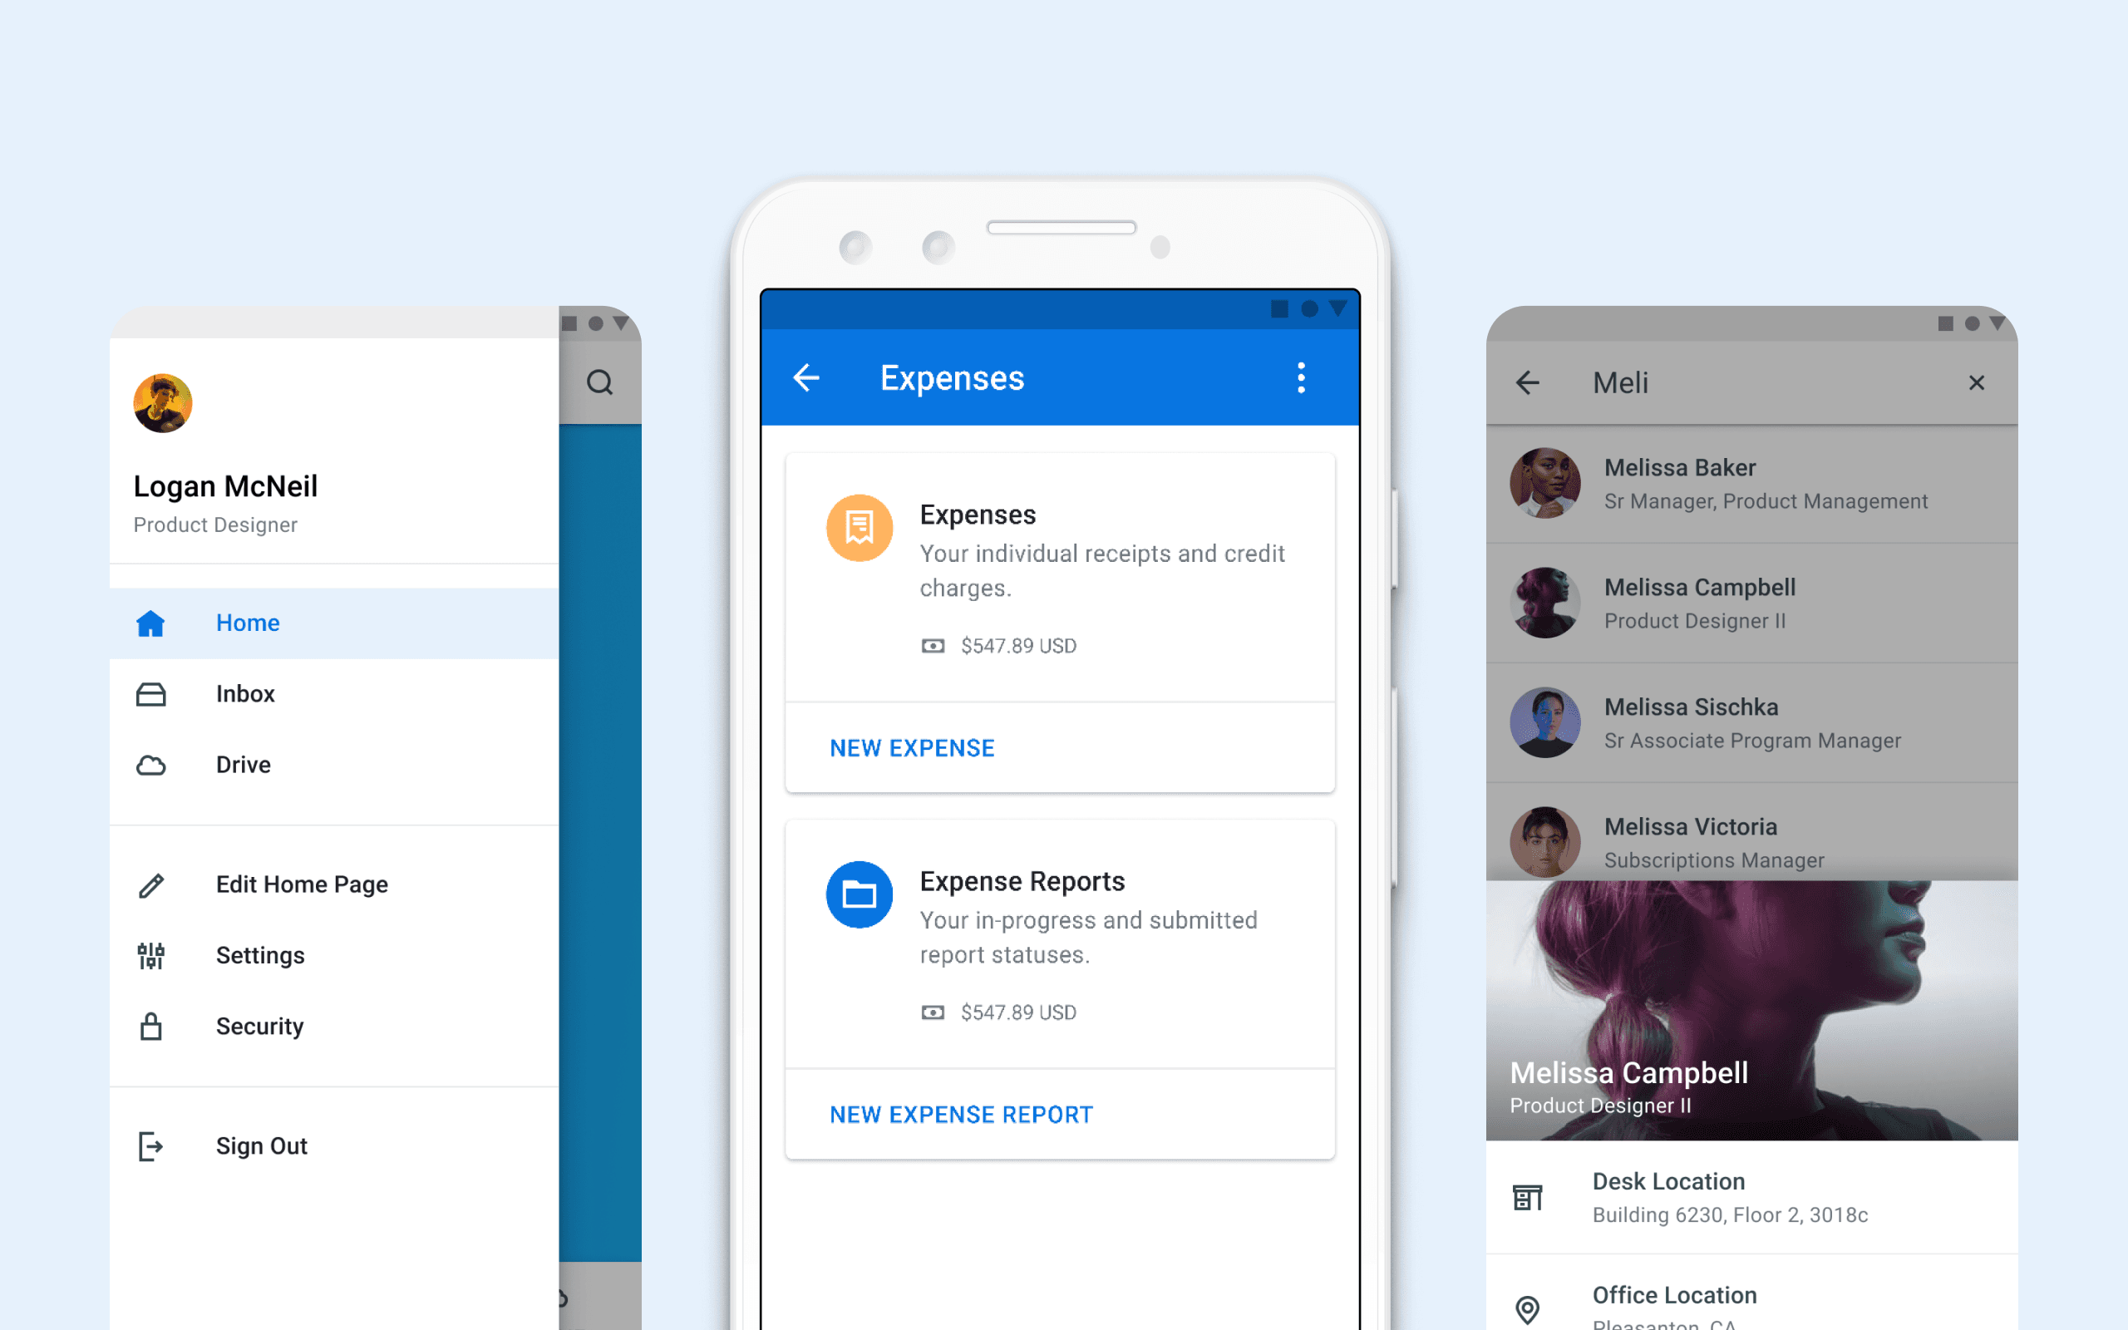Viewport: 2128px width, 1330px height.
Task: Toggle the close button on Meli search
Action: point(1977,383)
